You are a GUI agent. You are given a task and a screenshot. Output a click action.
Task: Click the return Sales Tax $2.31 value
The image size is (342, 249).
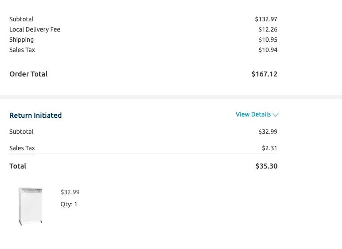click(x=270, y=148)
